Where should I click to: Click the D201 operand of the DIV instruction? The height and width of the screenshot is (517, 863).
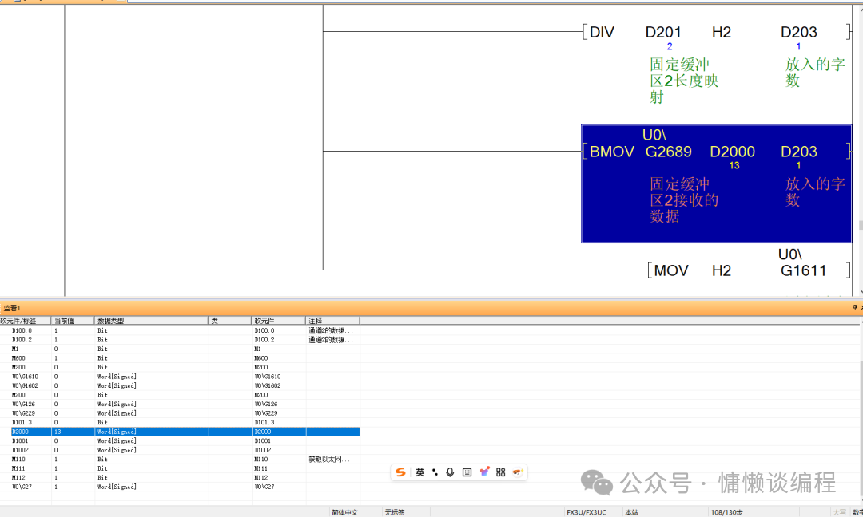(x=663, y=33)
